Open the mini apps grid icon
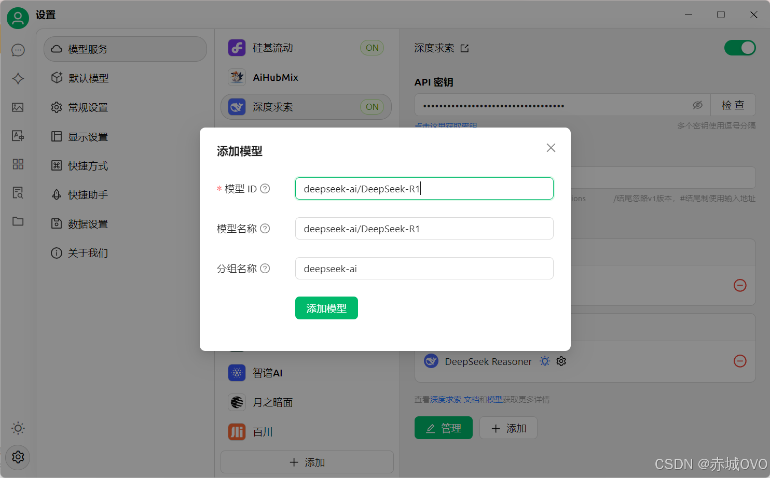Screen dimensions: 770x478 click(18, 164)
